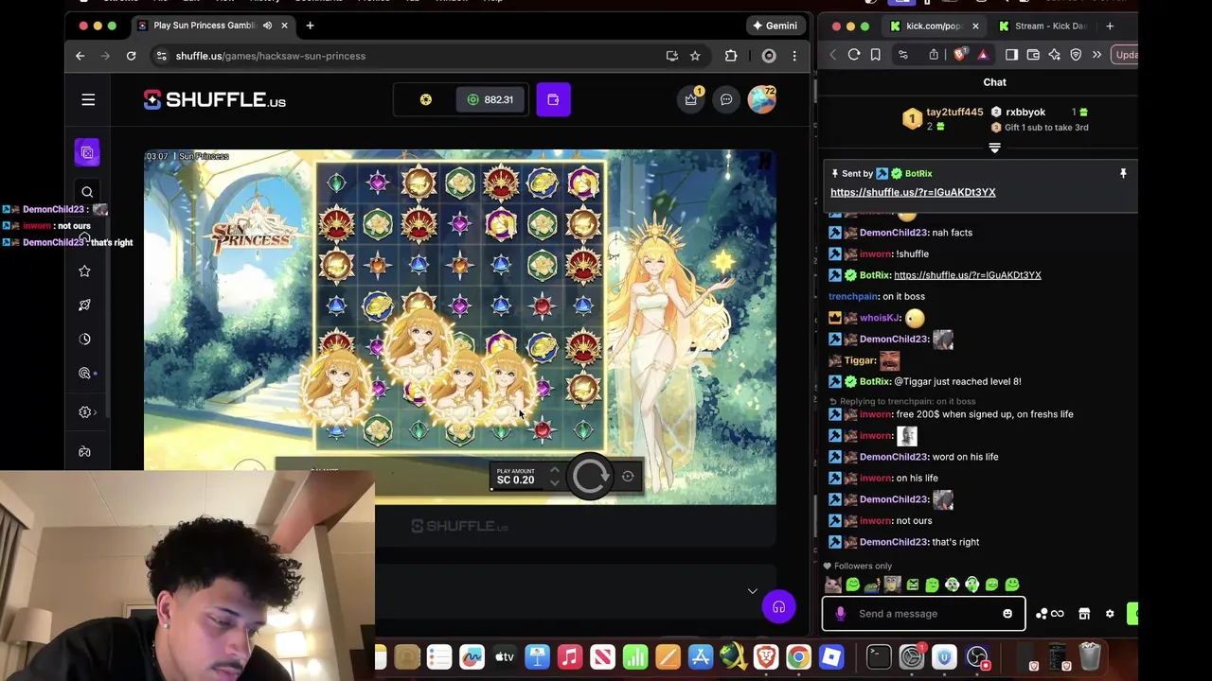Install app icon in address bar
The height and width of the screenshot is (681, 1212).
672,56
